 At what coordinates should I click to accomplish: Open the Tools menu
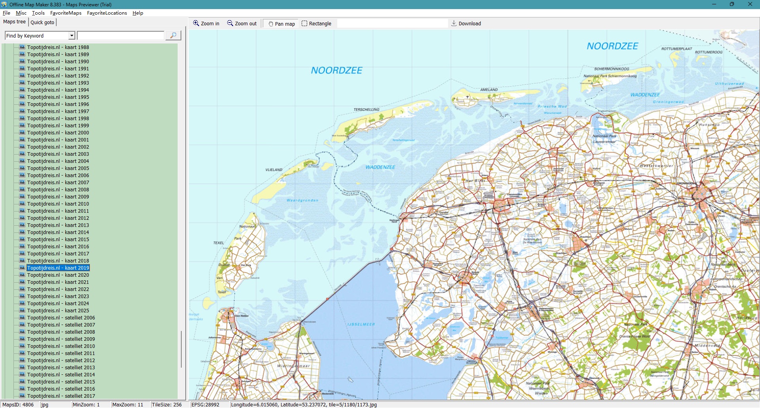(x=38, y=13)
